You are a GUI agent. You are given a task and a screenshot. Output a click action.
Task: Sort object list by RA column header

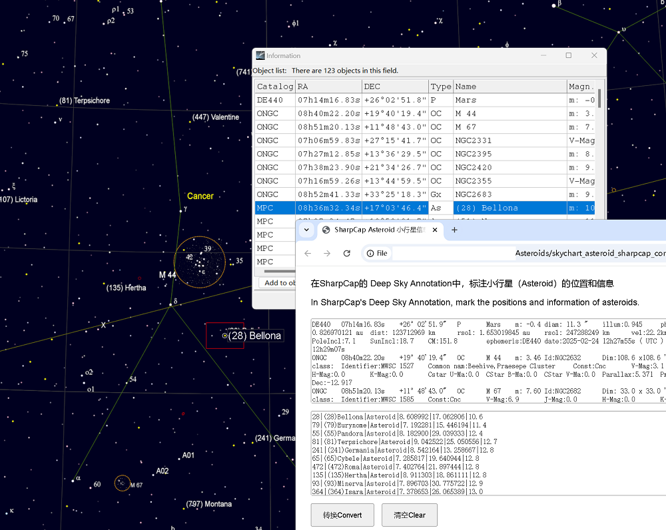[328, 87]
